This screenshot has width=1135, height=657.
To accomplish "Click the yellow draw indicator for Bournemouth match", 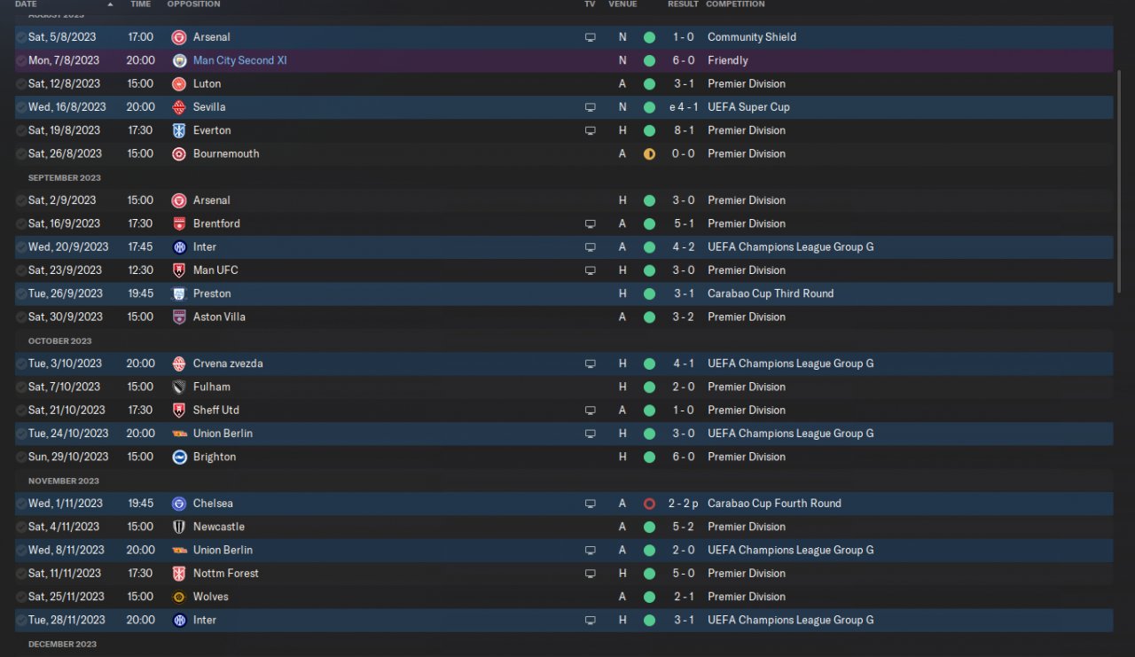I will click(649, 154).
